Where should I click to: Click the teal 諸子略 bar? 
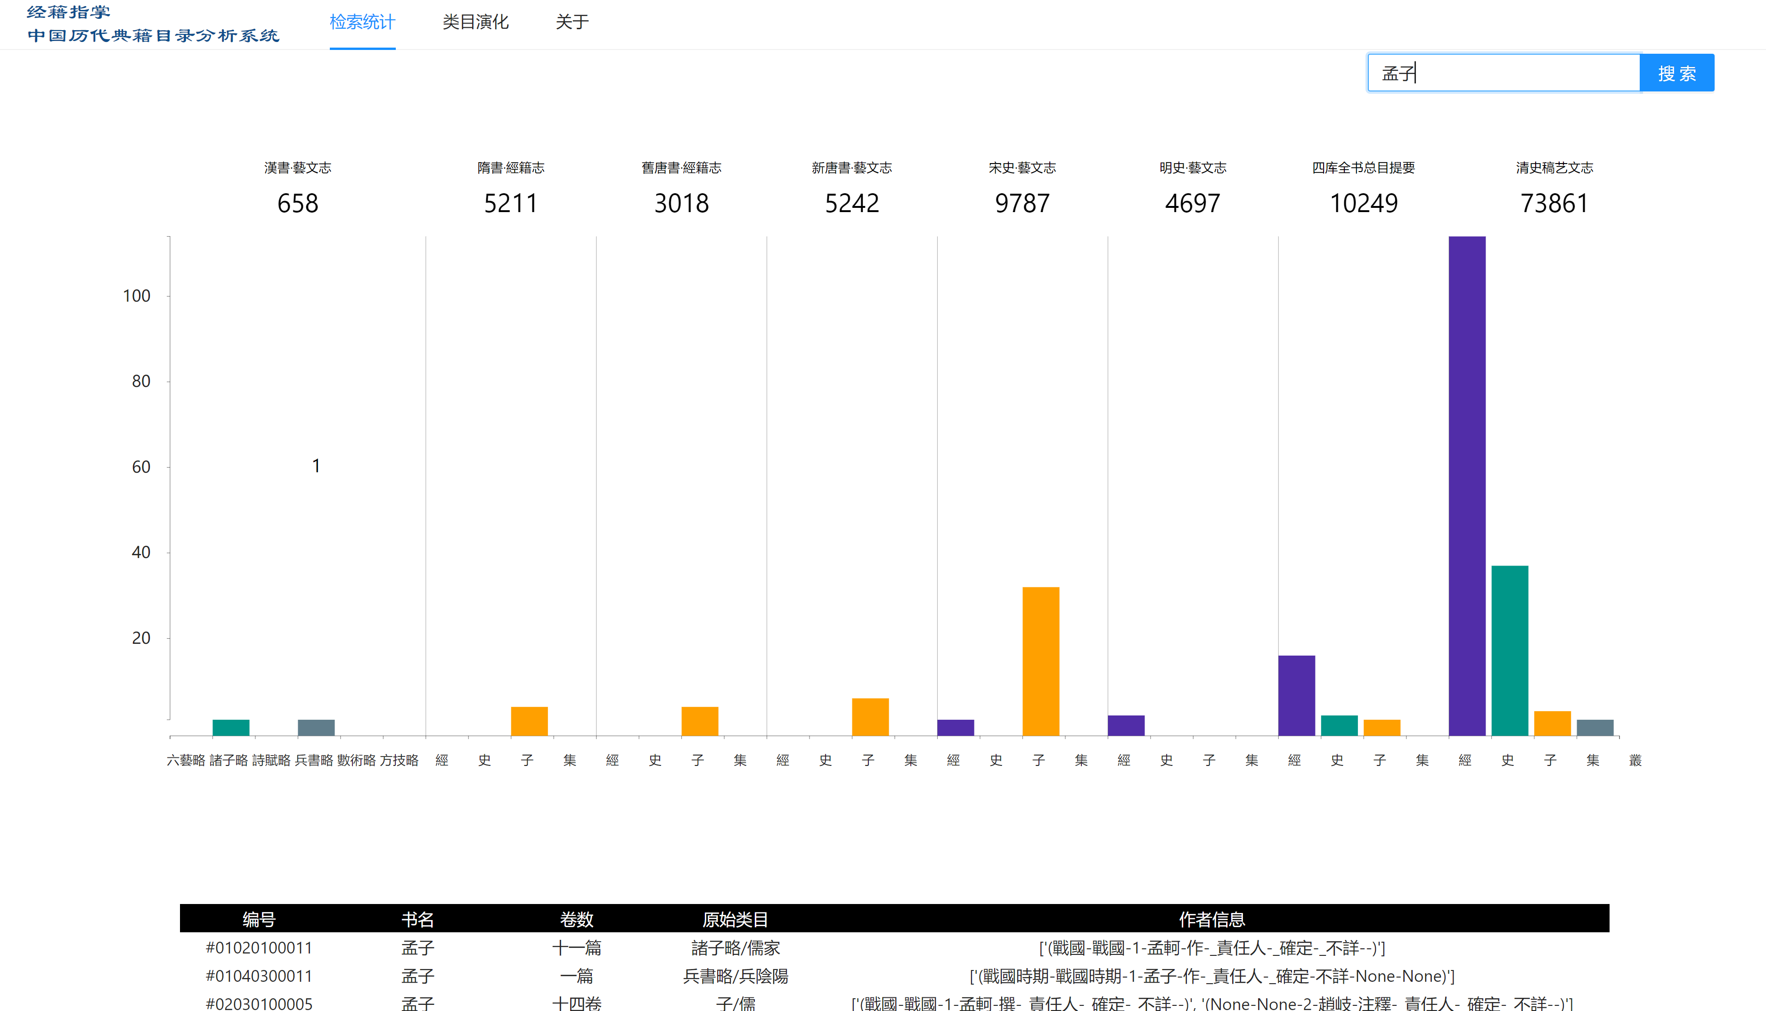230,727
